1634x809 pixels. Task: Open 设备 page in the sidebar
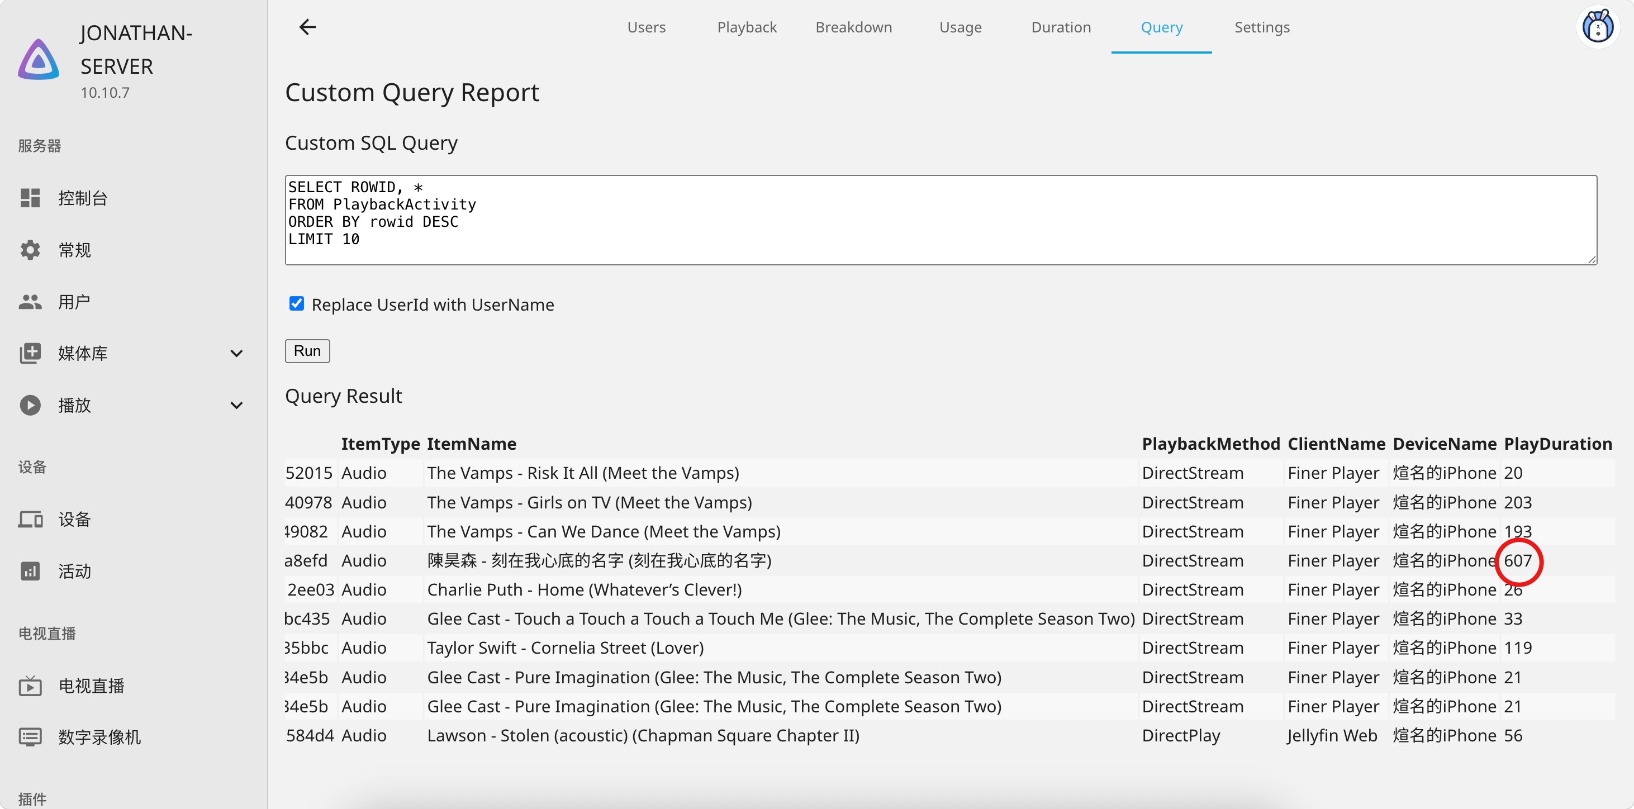point(133,519)
